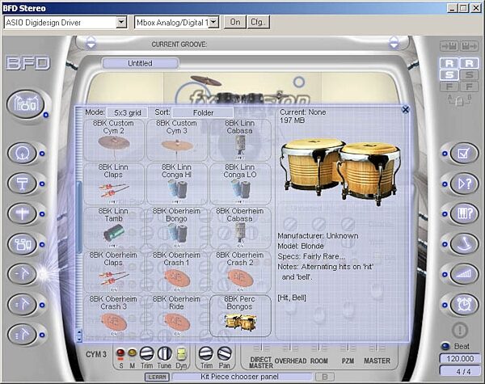485x384 pixels.
Task: Toggle the right F button at top right
Action: 469,87
